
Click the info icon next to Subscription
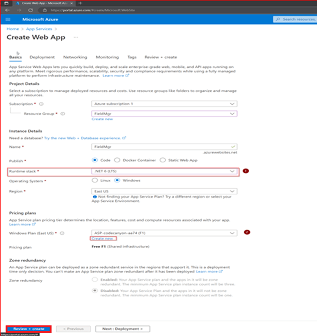tap(41, 104)
